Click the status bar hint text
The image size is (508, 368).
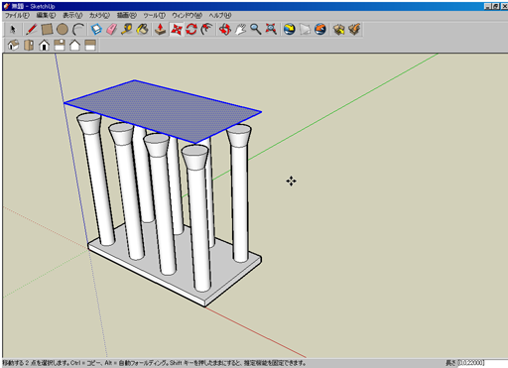(x=154, y=363)
